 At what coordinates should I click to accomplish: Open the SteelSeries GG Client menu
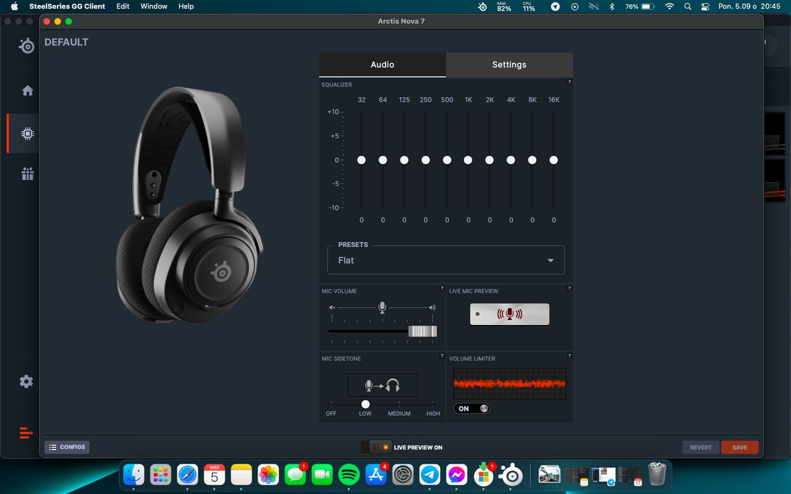(x=67, y=6)
